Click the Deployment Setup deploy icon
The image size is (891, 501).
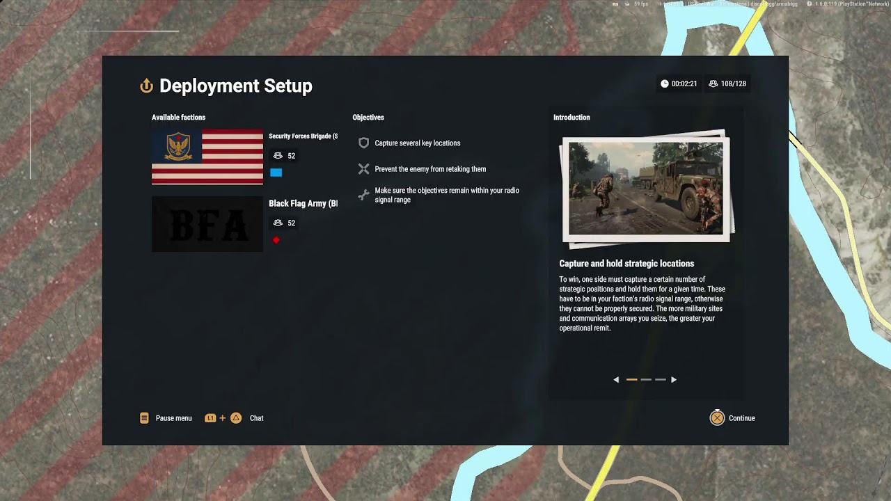click(x=146, y=86)
